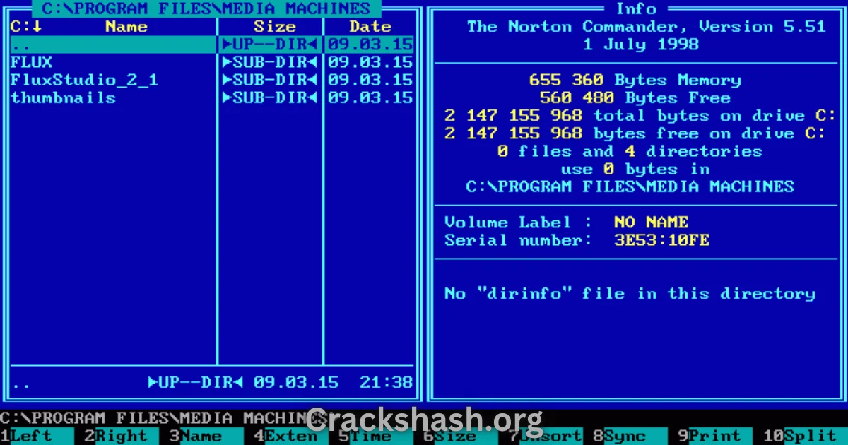Click the left panel path title bar

[x=206, y=9]
